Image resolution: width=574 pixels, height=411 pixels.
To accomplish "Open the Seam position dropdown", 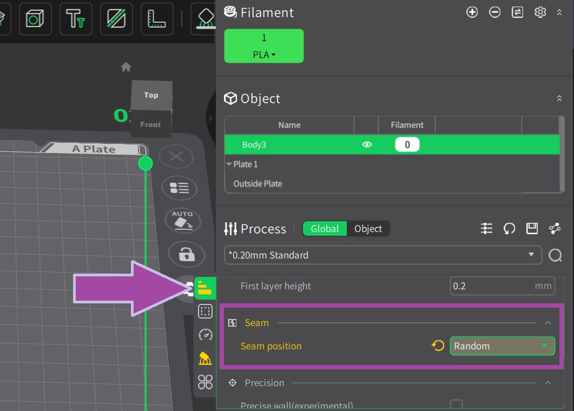I will click(502, 346).
